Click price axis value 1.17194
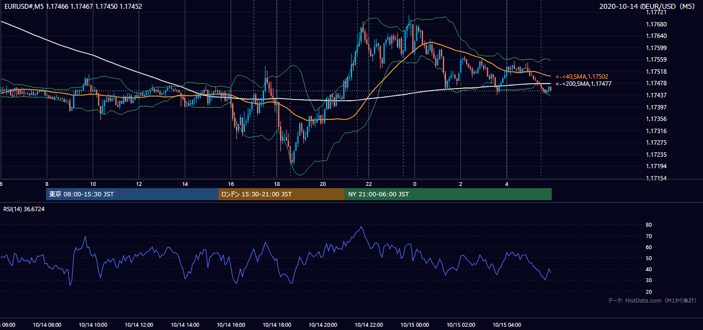The height and width of the screenshot is (330, 703). 656,166
